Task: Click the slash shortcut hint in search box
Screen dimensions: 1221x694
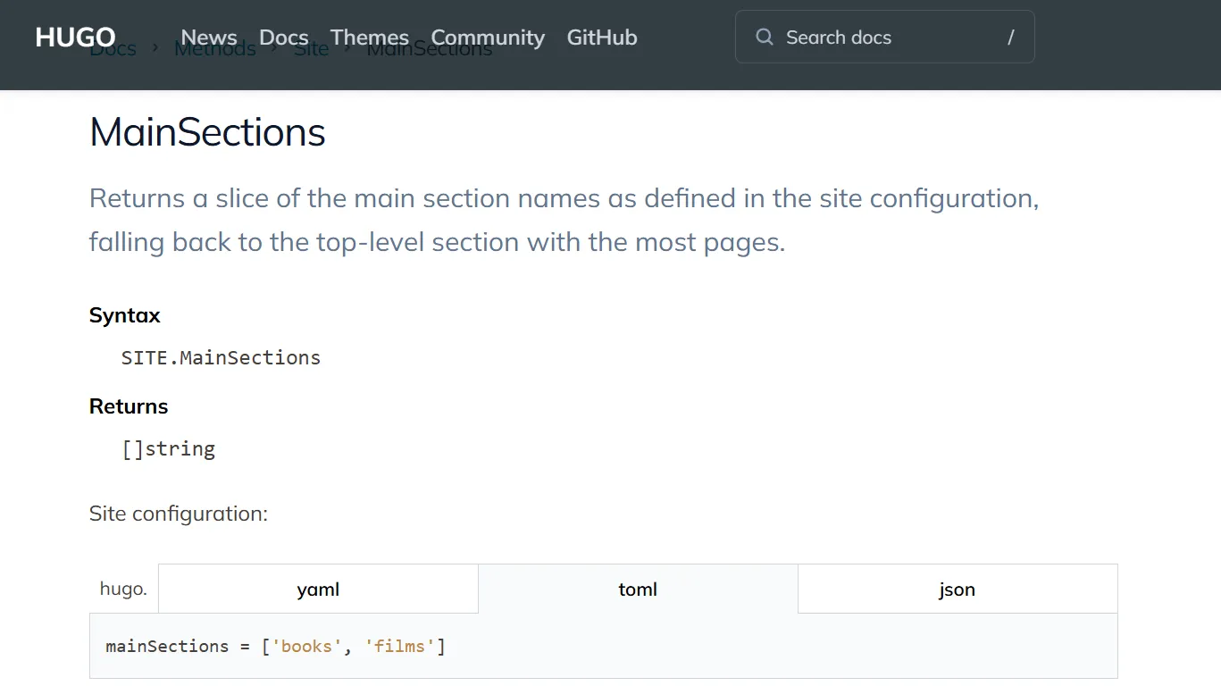Action: (1011, 37)
